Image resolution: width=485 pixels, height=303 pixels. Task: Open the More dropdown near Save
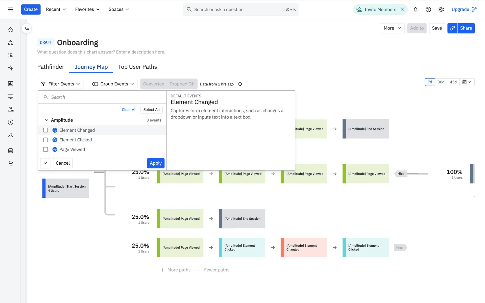click(x=392, y=28)
